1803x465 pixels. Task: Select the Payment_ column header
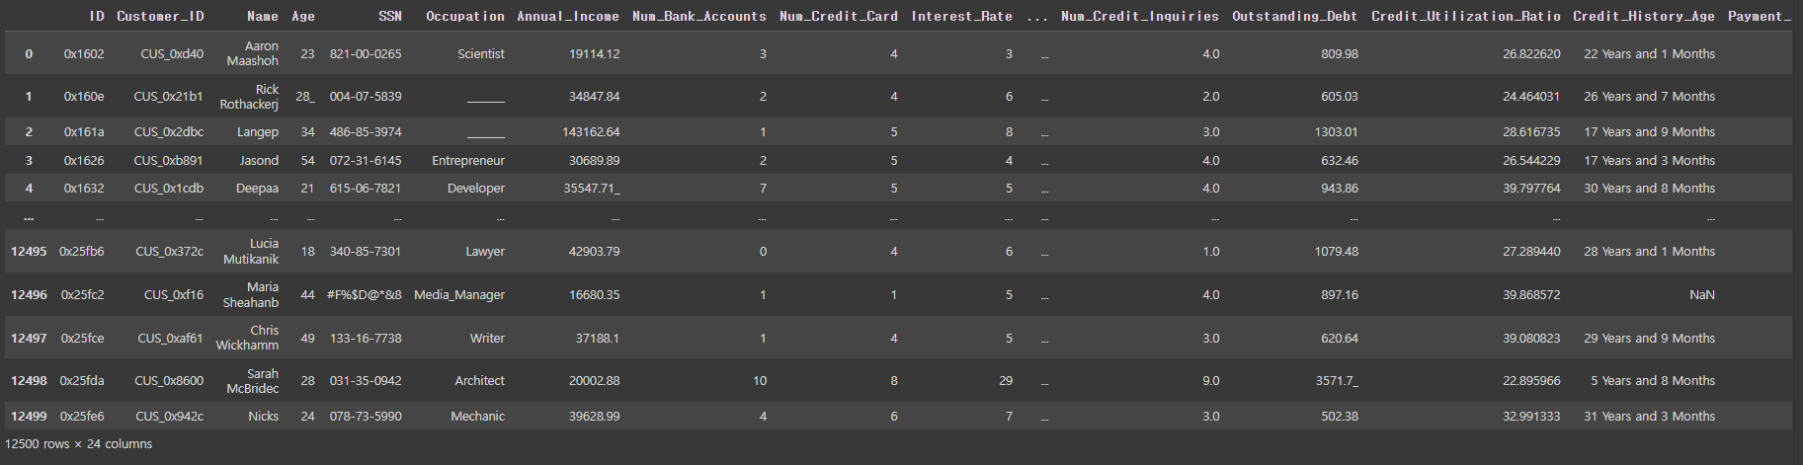(1760, 17)
